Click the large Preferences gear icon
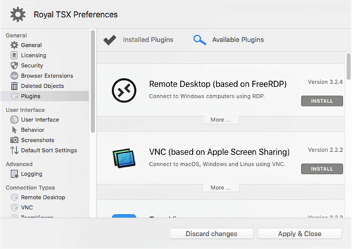352x249 pixels. click(x=18, y=15)
